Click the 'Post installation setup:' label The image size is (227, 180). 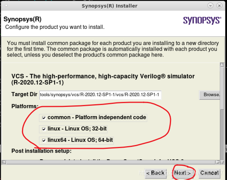41,151
